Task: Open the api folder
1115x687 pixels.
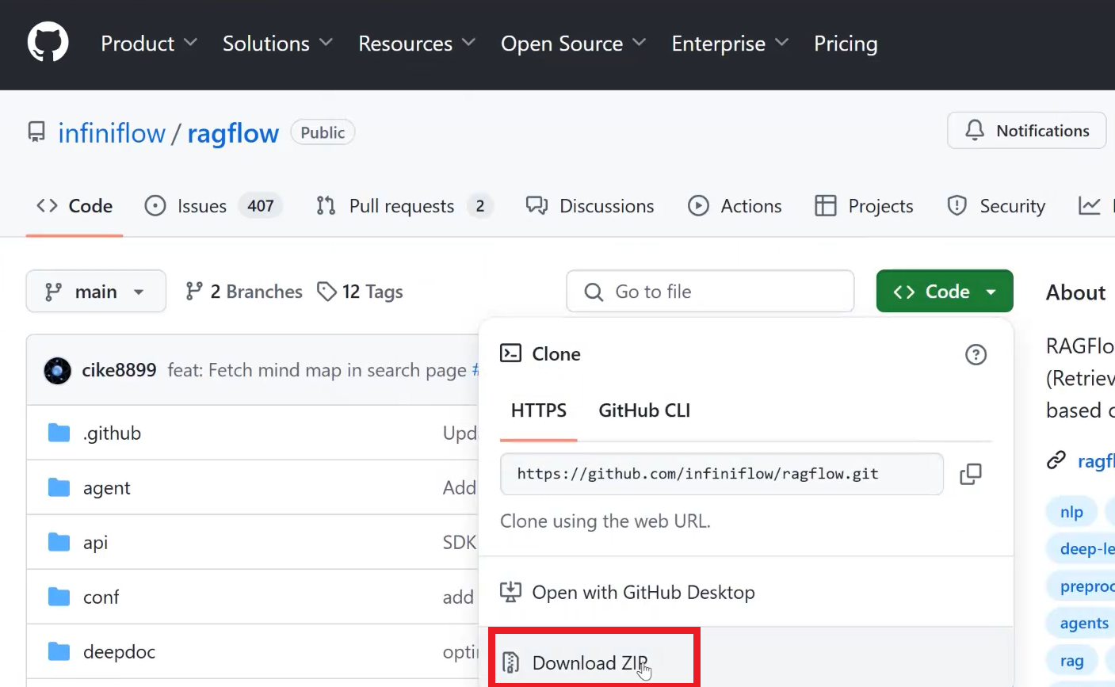Action: tap(95, 542)
